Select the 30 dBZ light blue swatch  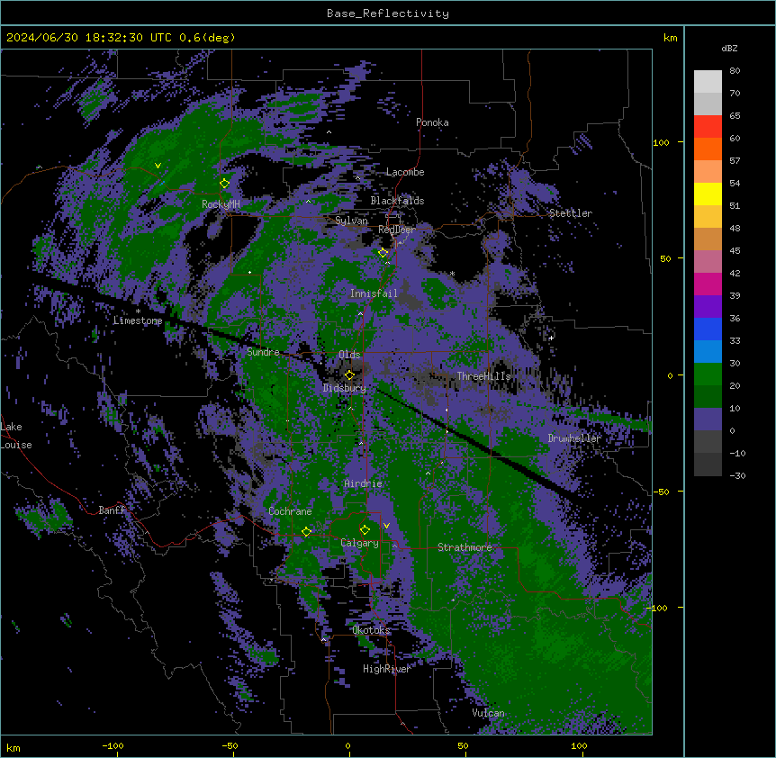click(708, 351)
